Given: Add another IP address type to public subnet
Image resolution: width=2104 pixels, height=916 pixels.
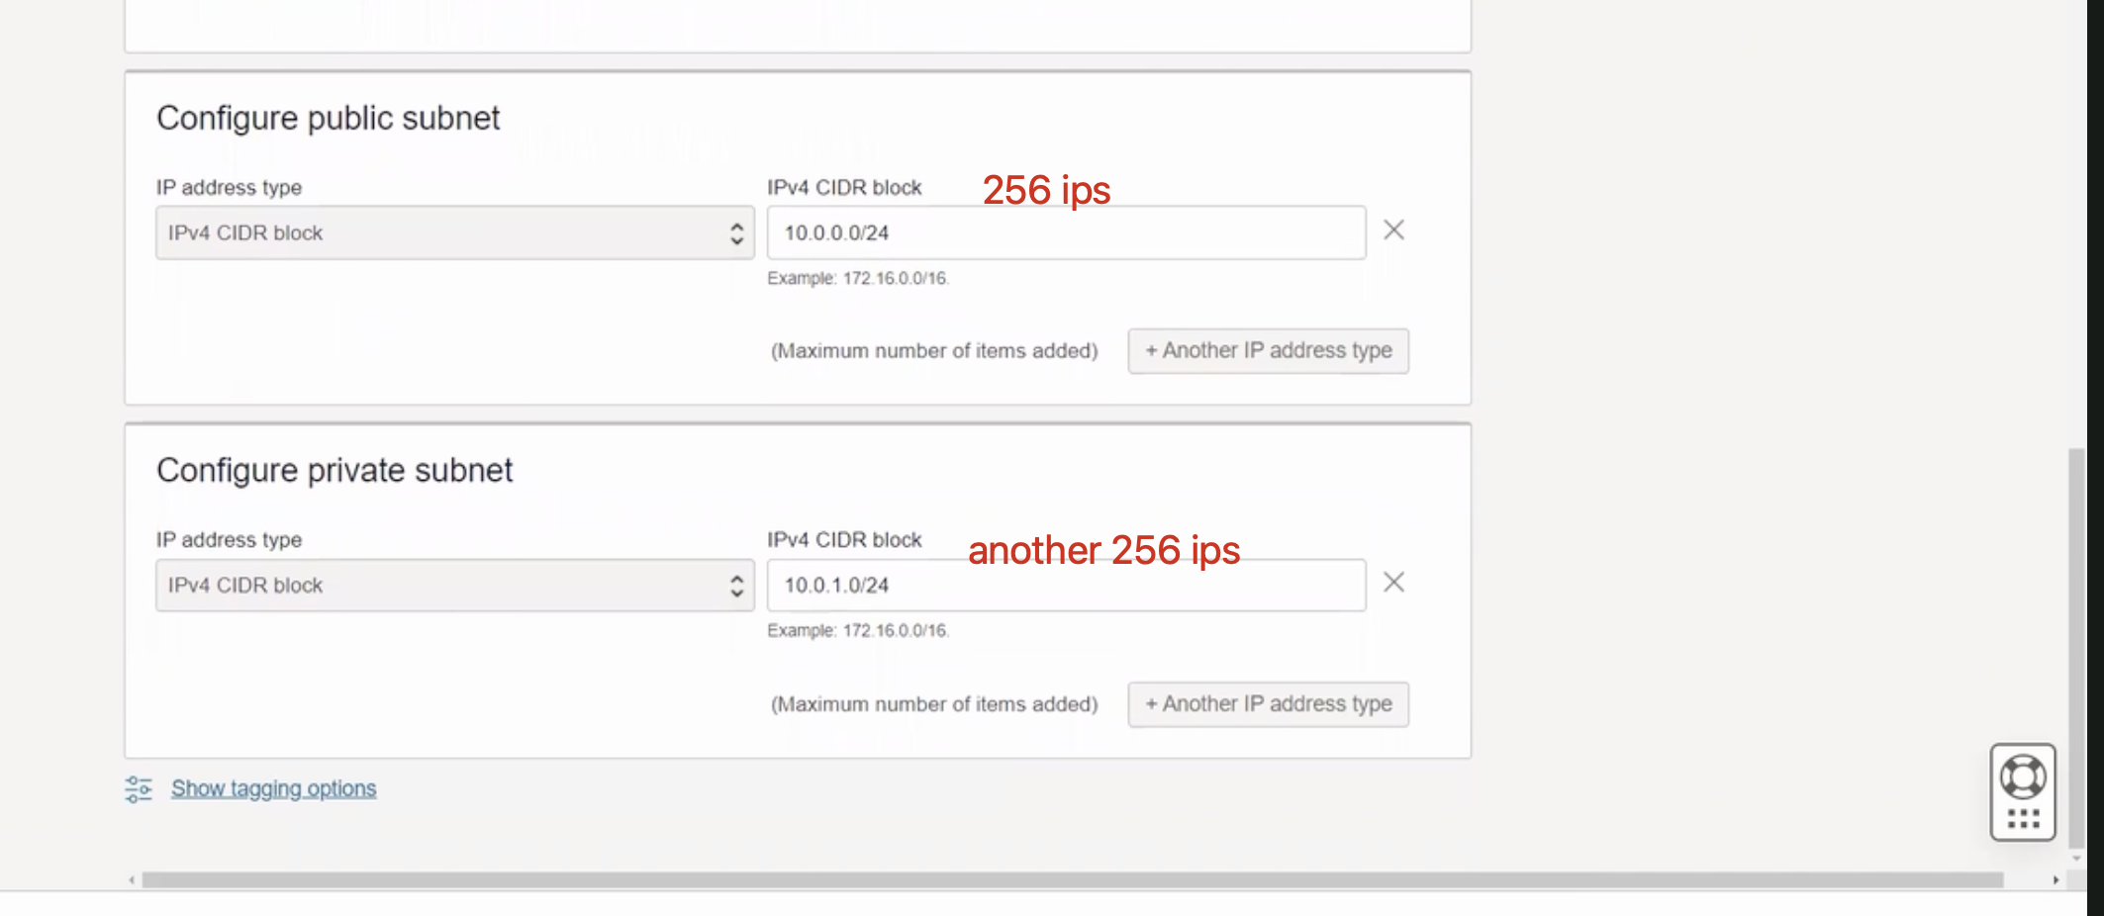Looking at the screenshot, I should click(1268, 351).
